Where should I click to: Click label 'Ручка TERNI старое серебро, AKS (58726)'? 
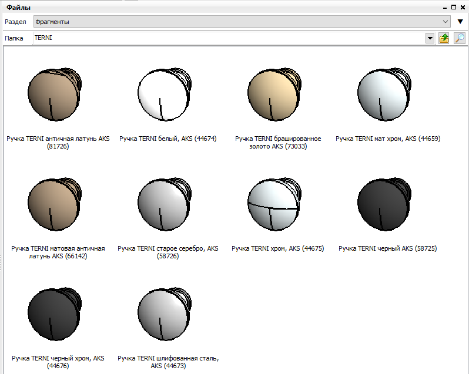168,252
